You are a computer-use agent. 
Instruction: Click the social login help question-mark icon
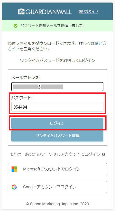click(103, 154)
